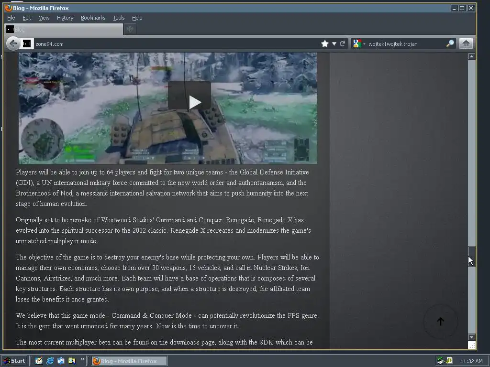
Task: Open the View menu
Action: pos(44,18)
